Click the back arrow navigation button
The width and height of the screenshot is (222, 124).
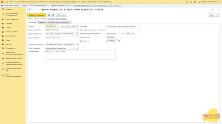29,10
